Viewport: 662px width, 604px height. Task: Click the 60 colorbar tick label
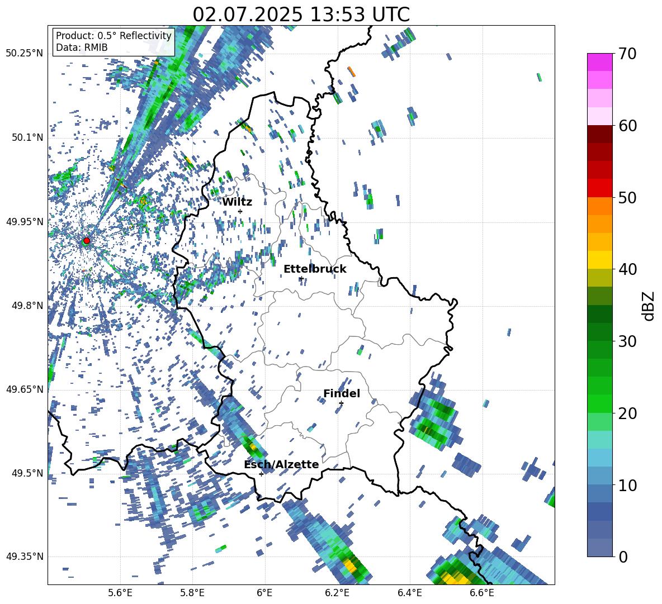(x=627, y=126)
